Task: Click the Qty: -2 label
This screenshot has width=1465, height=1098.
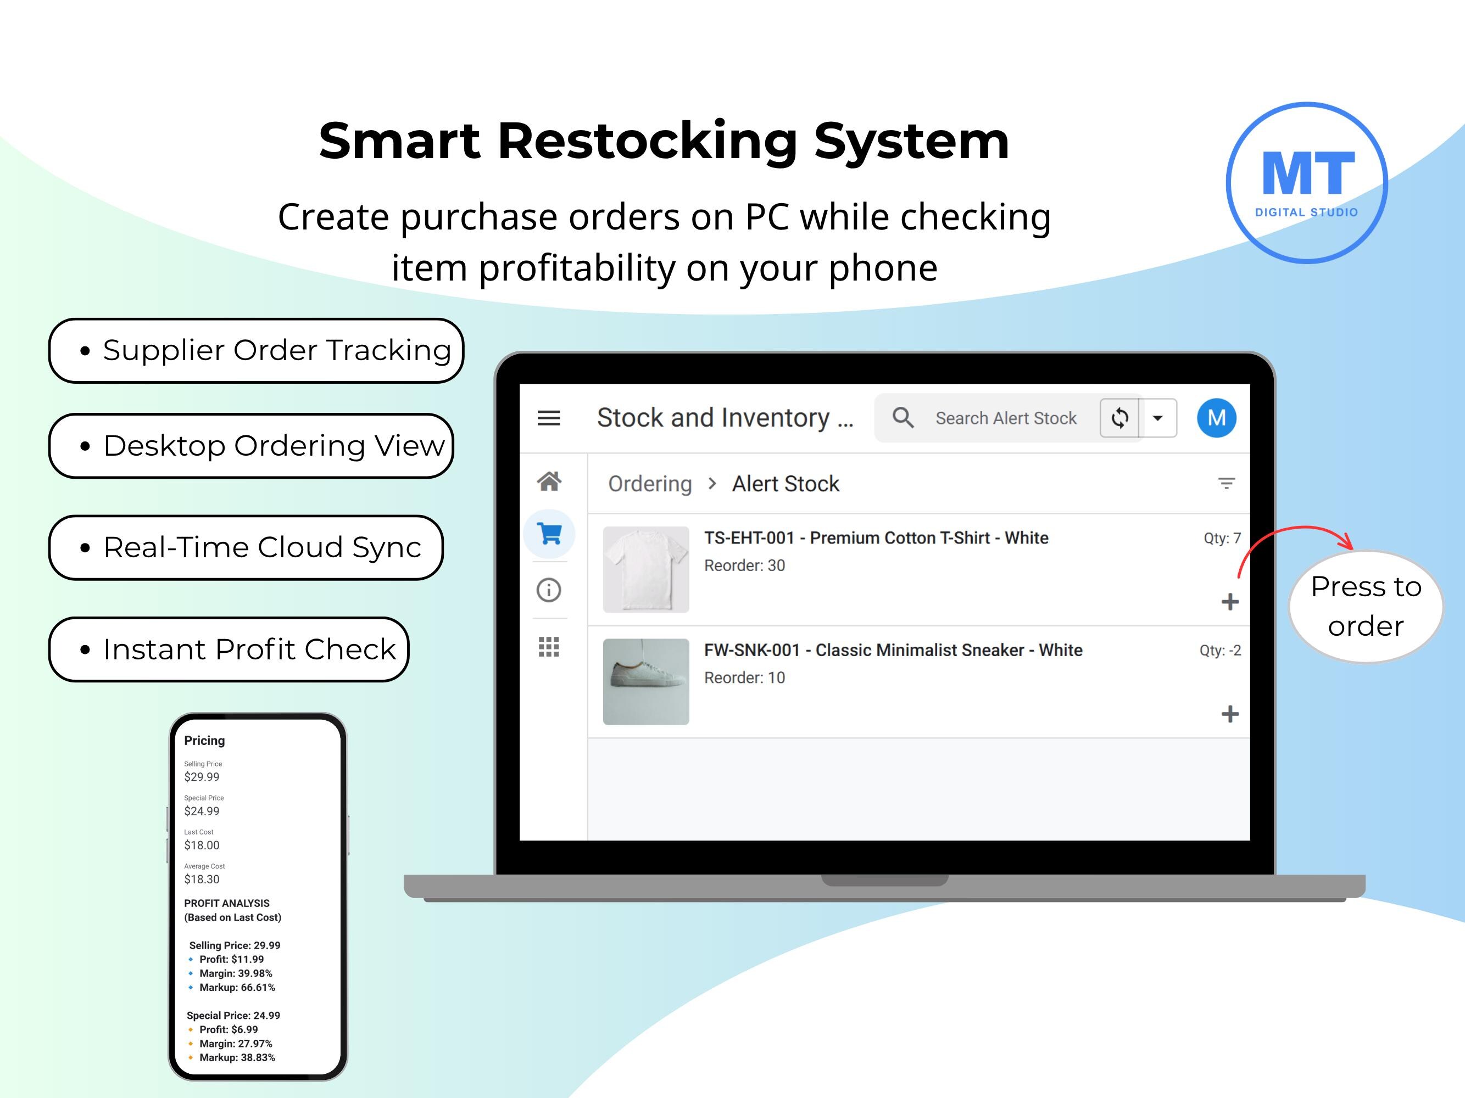Action: (1220, 650)
